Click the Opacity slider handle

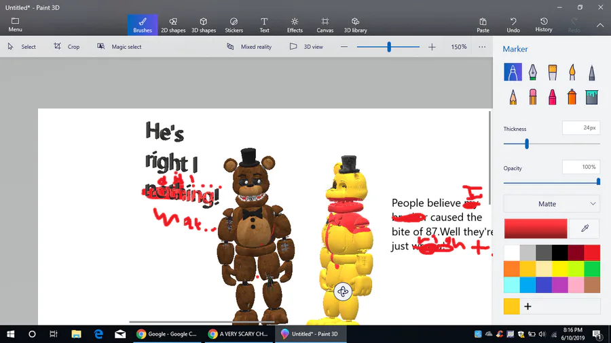598,182
